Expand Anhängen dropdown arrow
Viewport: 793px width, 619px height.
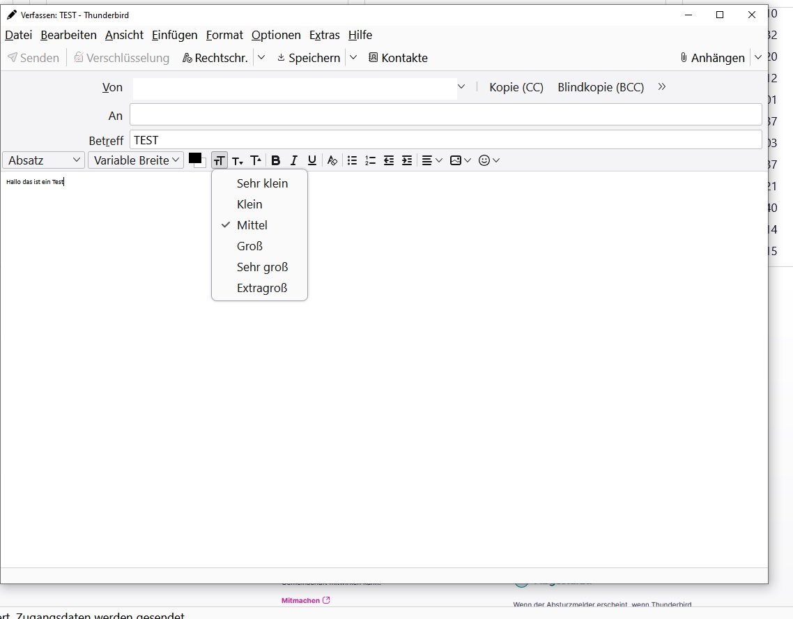click(758, 58)
